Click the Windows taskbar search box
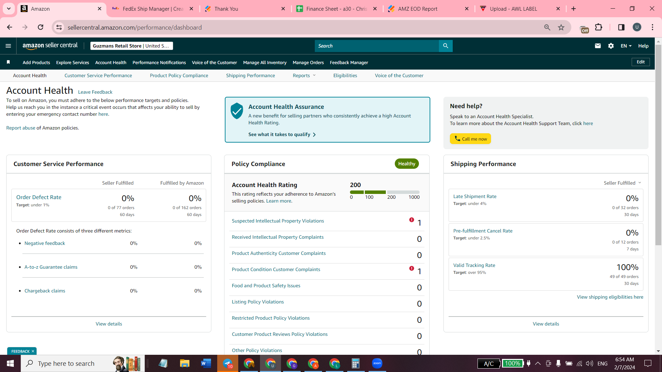This screenshot has height=372, width=662. pyautogui.click(x=83, y=363)
